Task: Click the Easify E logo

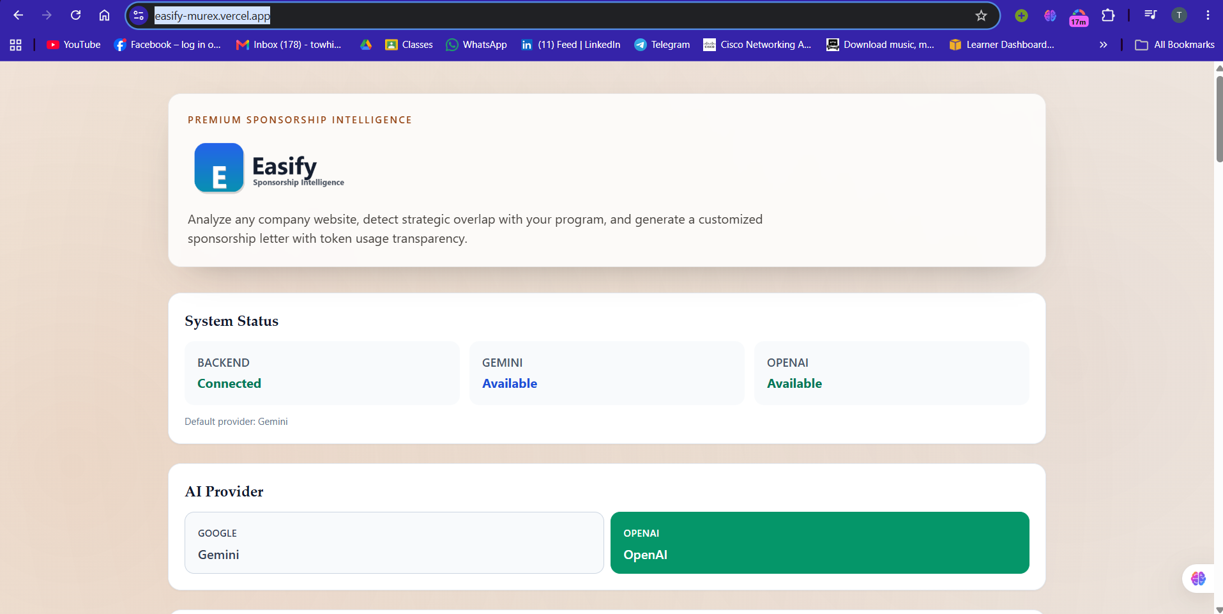Action: pos(219,168)
